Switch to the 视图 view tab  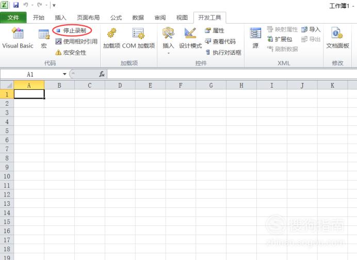point(182,18)
